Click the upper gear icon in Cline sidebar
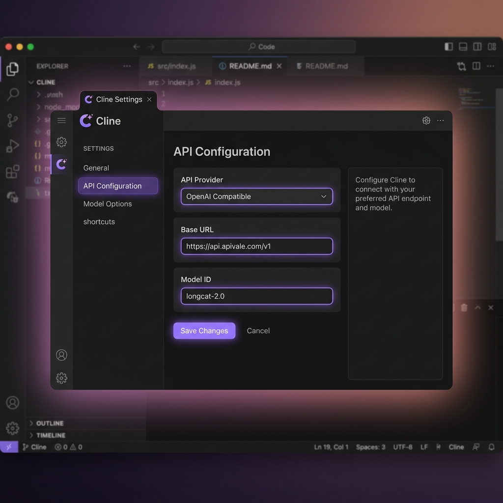This screenshot has width=503, height=503. tap(61, 142)
